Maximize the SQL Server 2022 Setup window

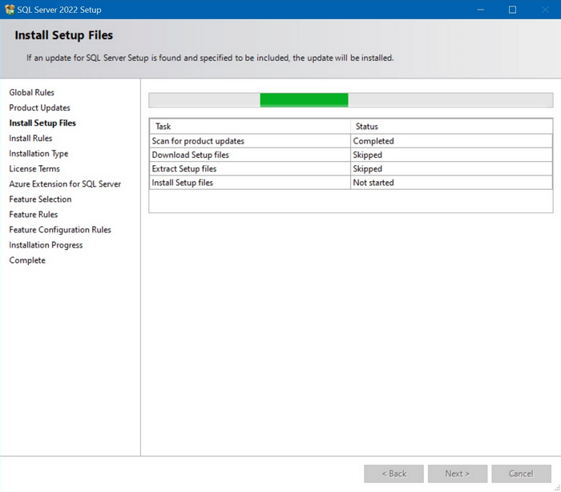(512, 10)
